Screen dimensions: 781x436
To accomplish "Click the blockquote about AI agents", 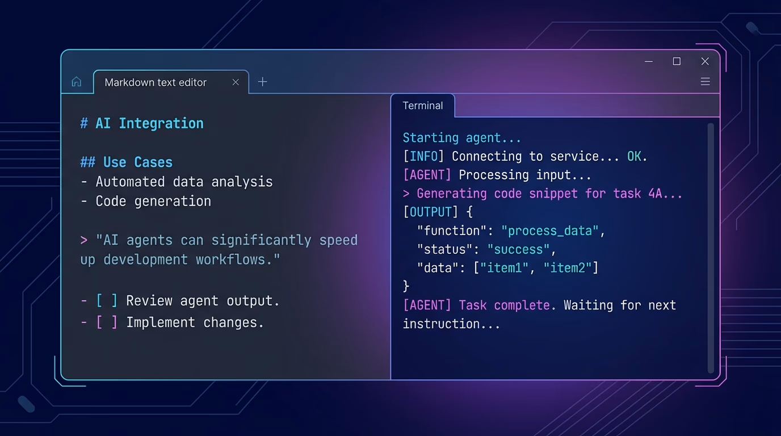I will click(219, 250).
